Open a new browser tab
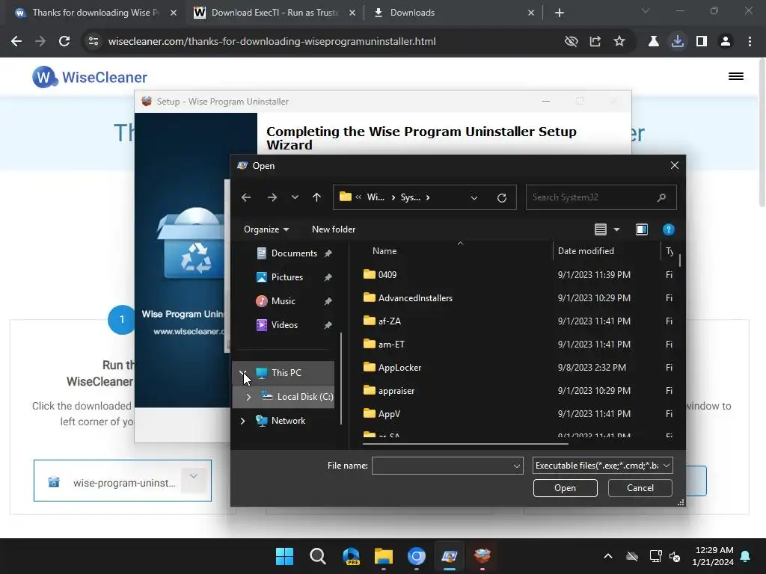Viewport: 766px width, 574px height. coord(560,13)
